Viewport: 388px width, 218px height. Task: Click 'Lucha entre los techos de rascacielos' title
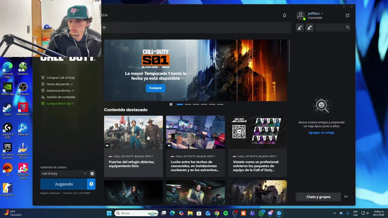click(x=195, y=166)
